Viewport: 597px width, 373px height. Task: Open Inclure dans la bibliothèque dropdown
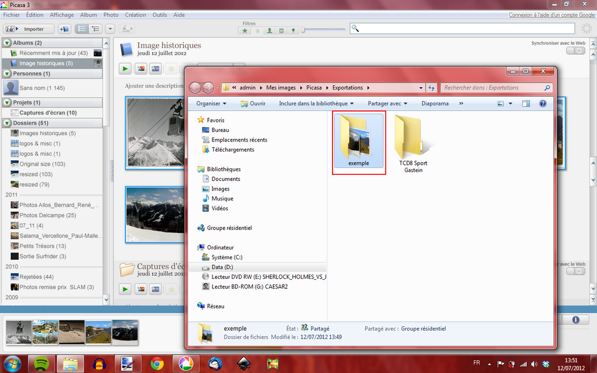(316, 103)
